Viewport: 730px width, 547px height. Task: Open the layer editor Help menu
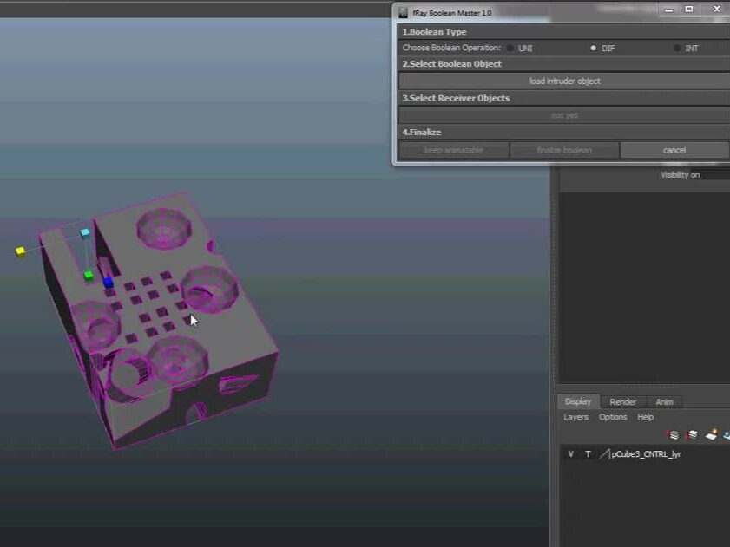(645, 417)
